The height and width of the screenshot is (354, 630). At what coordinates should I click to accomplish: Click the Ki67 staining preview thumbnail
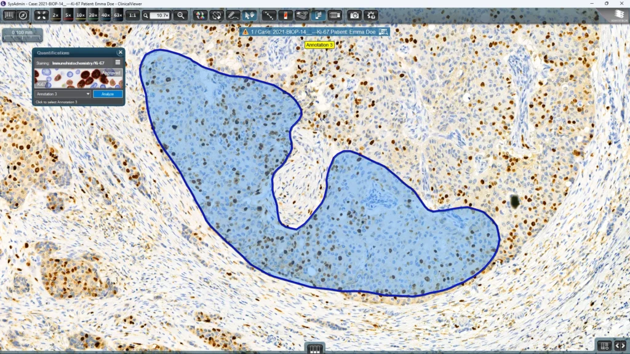click(78, 78)
